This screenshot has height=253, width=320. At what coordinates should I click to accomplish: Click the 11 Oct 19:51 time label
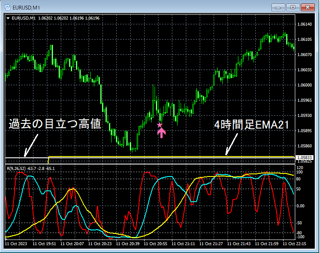tap(44, 244)
